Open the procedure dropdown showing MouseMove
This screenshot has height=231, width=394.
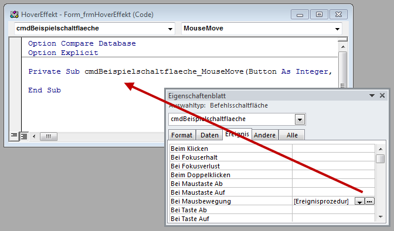(337, 29)
